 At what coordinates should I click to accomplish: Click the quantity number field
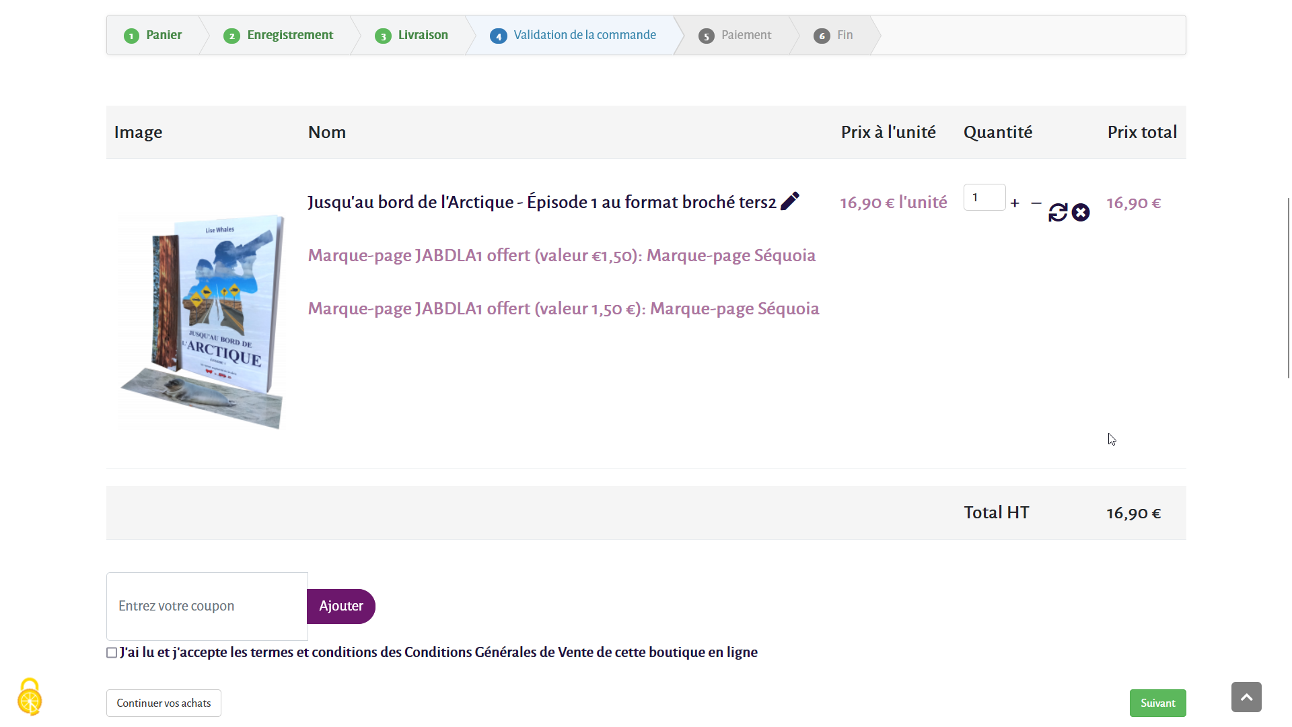pyautogui.click(x=984, y=198)
